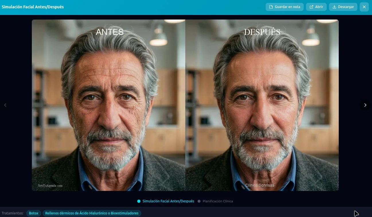Click the Botox treatment tag
Viewport: 372px width, 217px height.
tap(34, 213)
